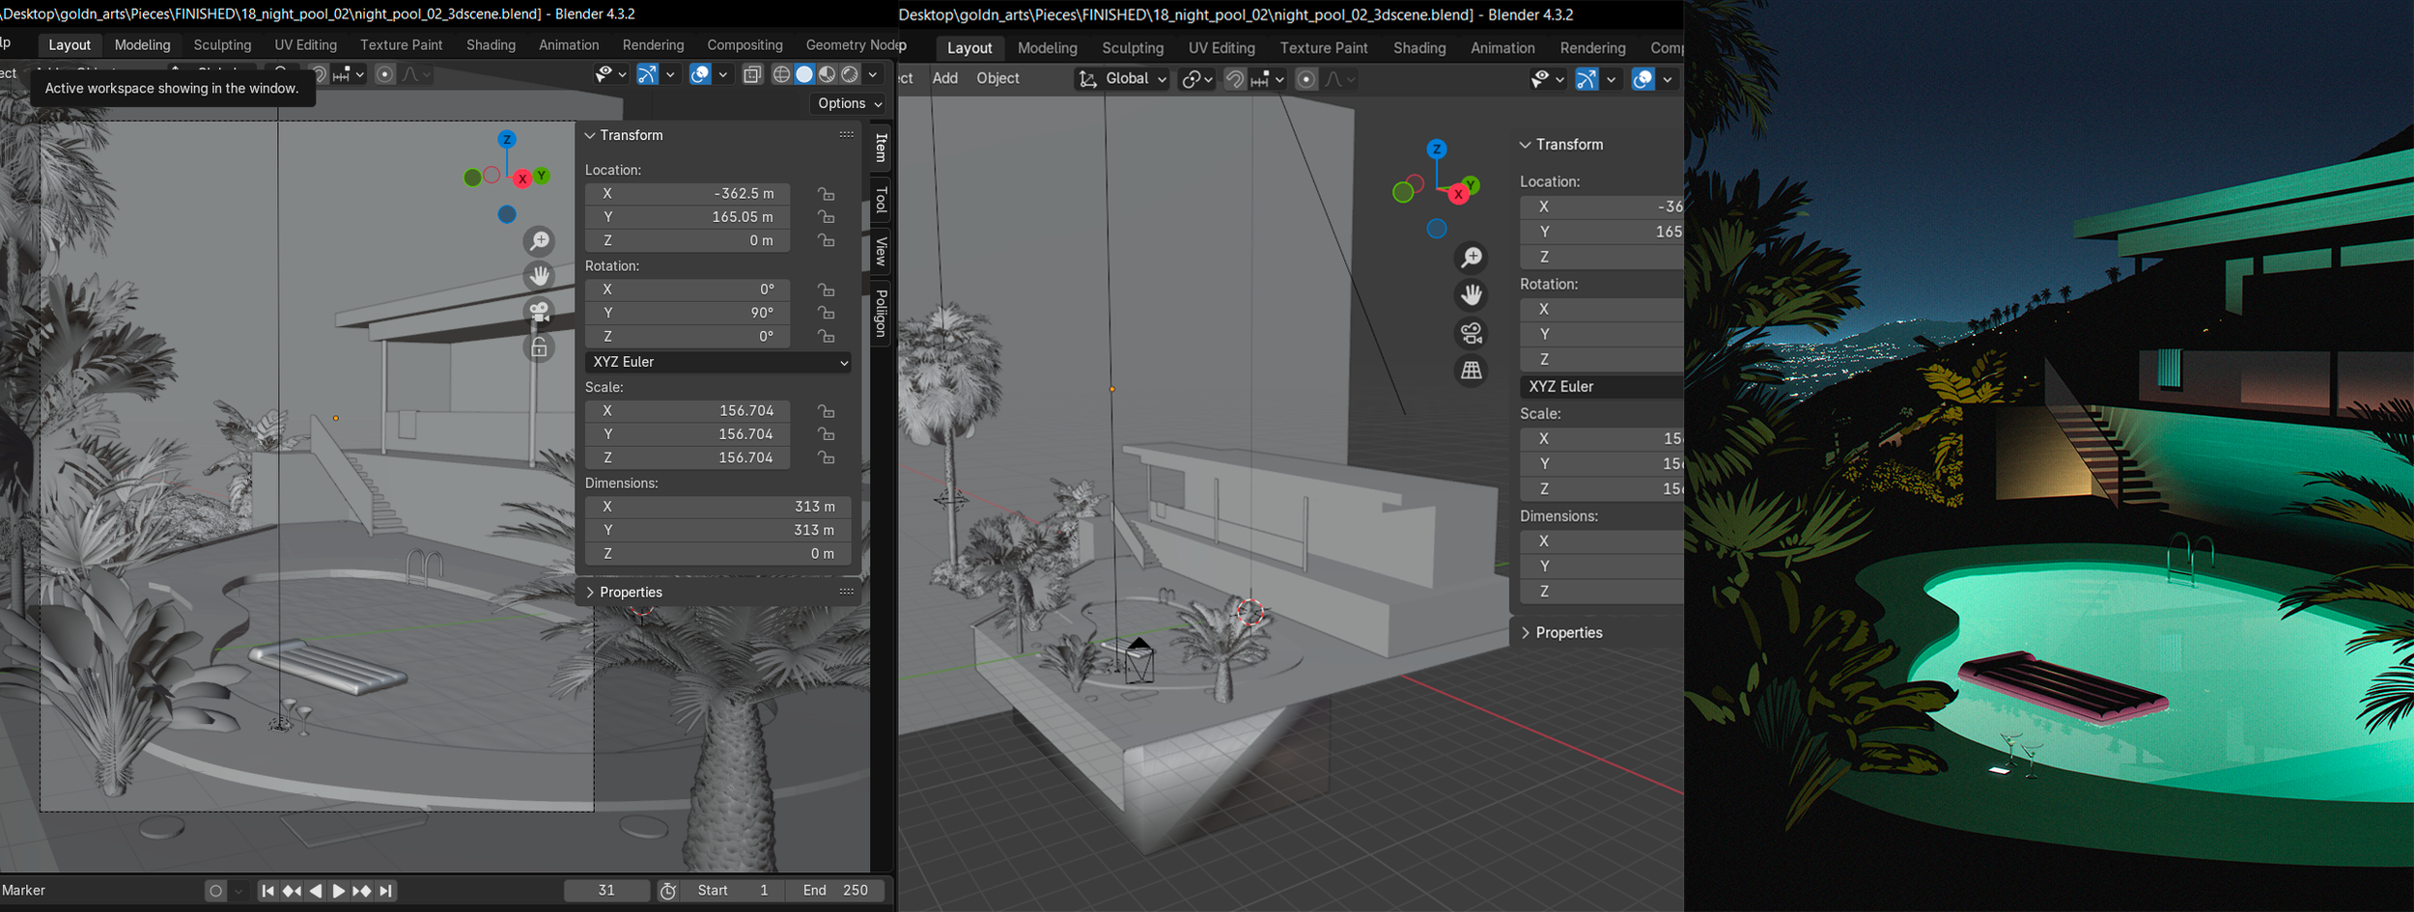Toggle show overlays in right viewport

[x=1642, y=79]
